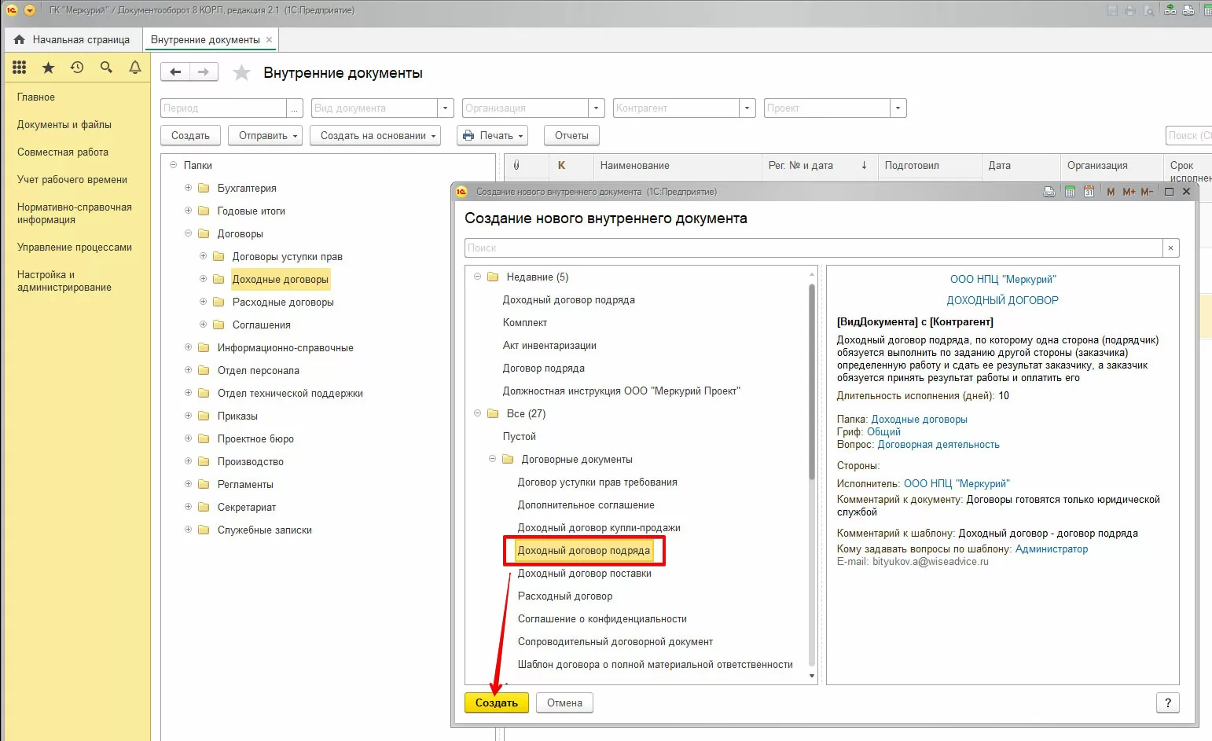Collapse Договорные документы folder
Viewport: 1212px width, 741px height.
pos(492,460)
